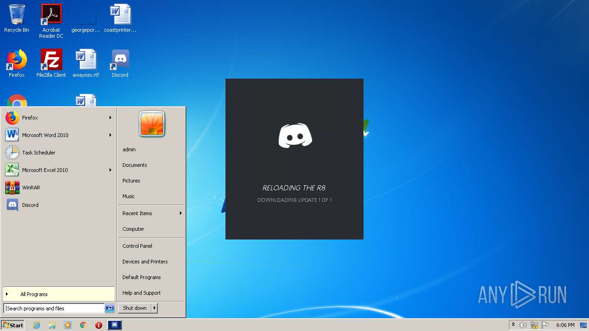
Task: Click the user account picture
Action: click(x=152, y=124)
